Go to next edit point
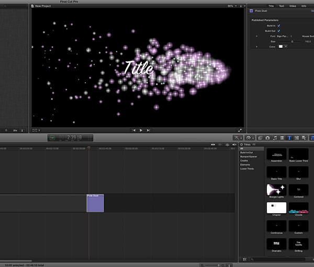Viewport: 314px width, 267px height. click(148, 130)
